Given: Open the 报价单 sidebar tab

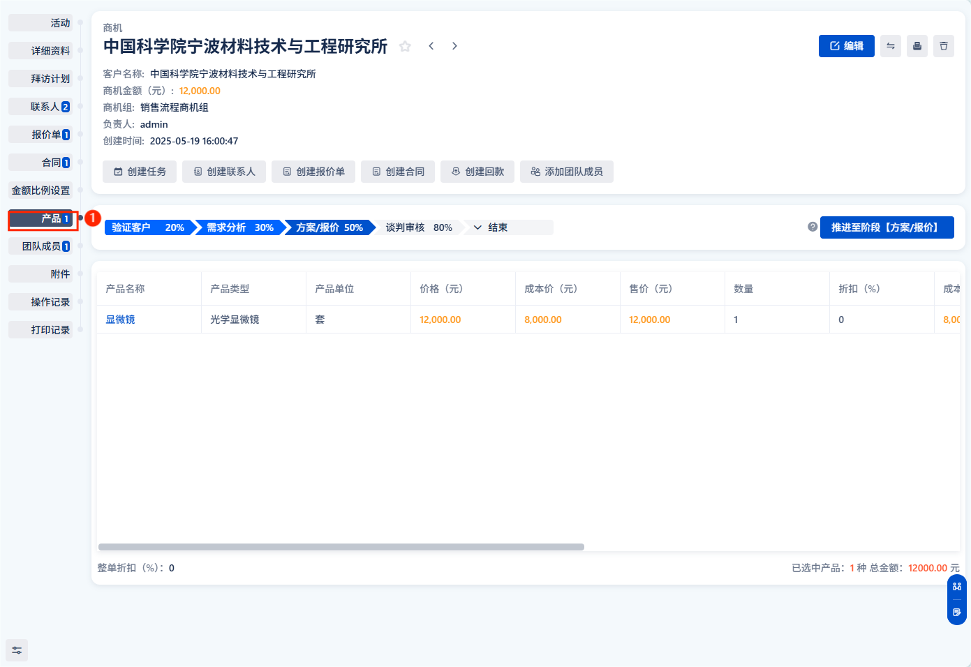Looking at the screenshot, I should tap(40, 135).
